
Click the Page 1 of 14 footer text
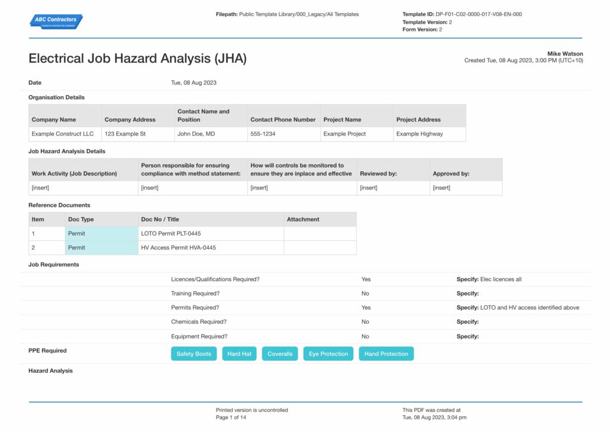(x=231, y=418)
